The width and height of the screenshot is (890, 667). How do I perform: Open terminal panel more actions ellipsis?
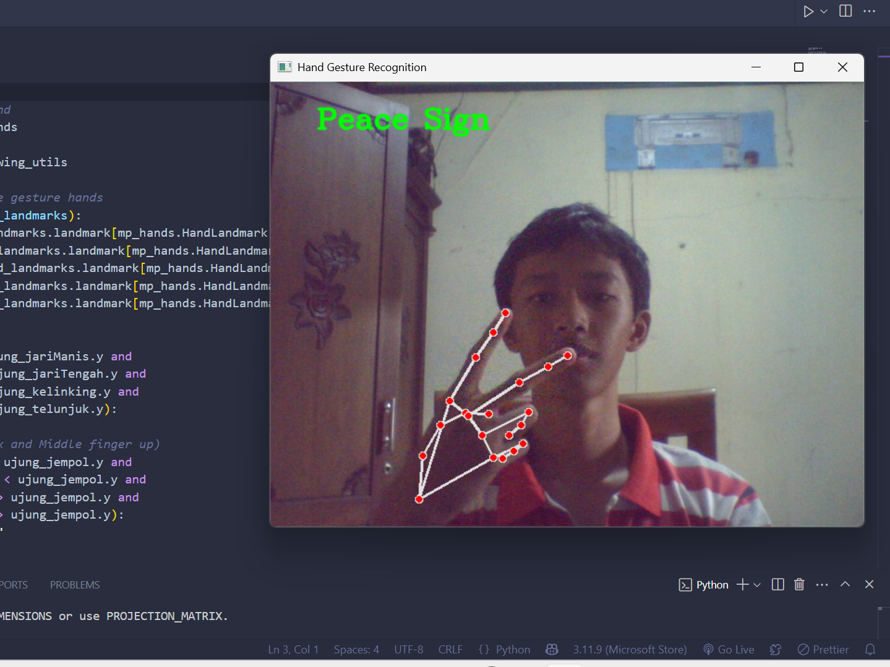coord(822,585)
